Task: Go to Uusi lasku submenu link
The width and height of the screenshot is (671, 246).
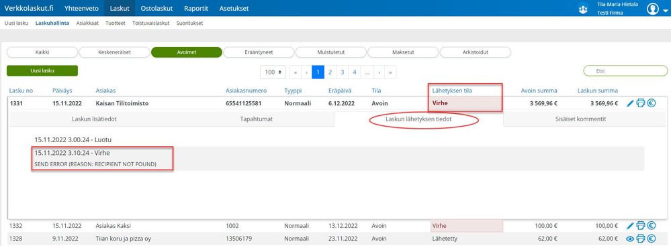Action: 16,23
